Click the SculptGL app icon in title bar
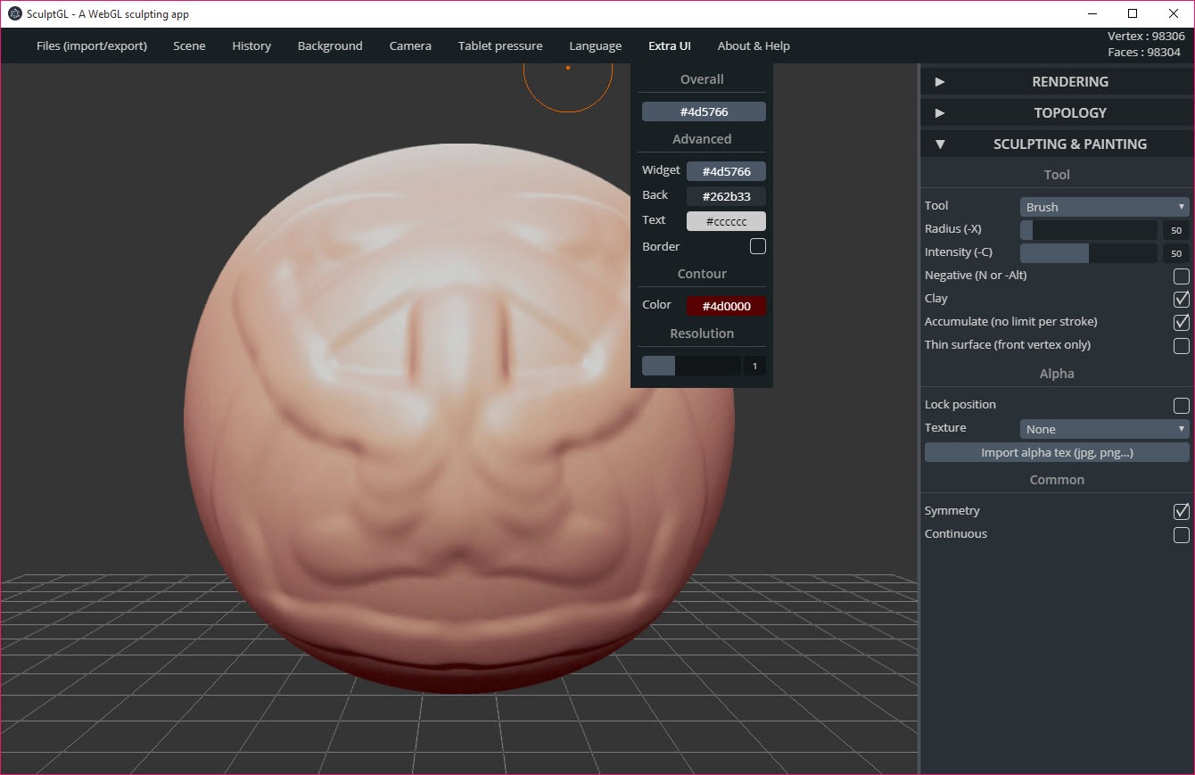The height and width of the screenshot is (775, 1195). pos(14,13)
